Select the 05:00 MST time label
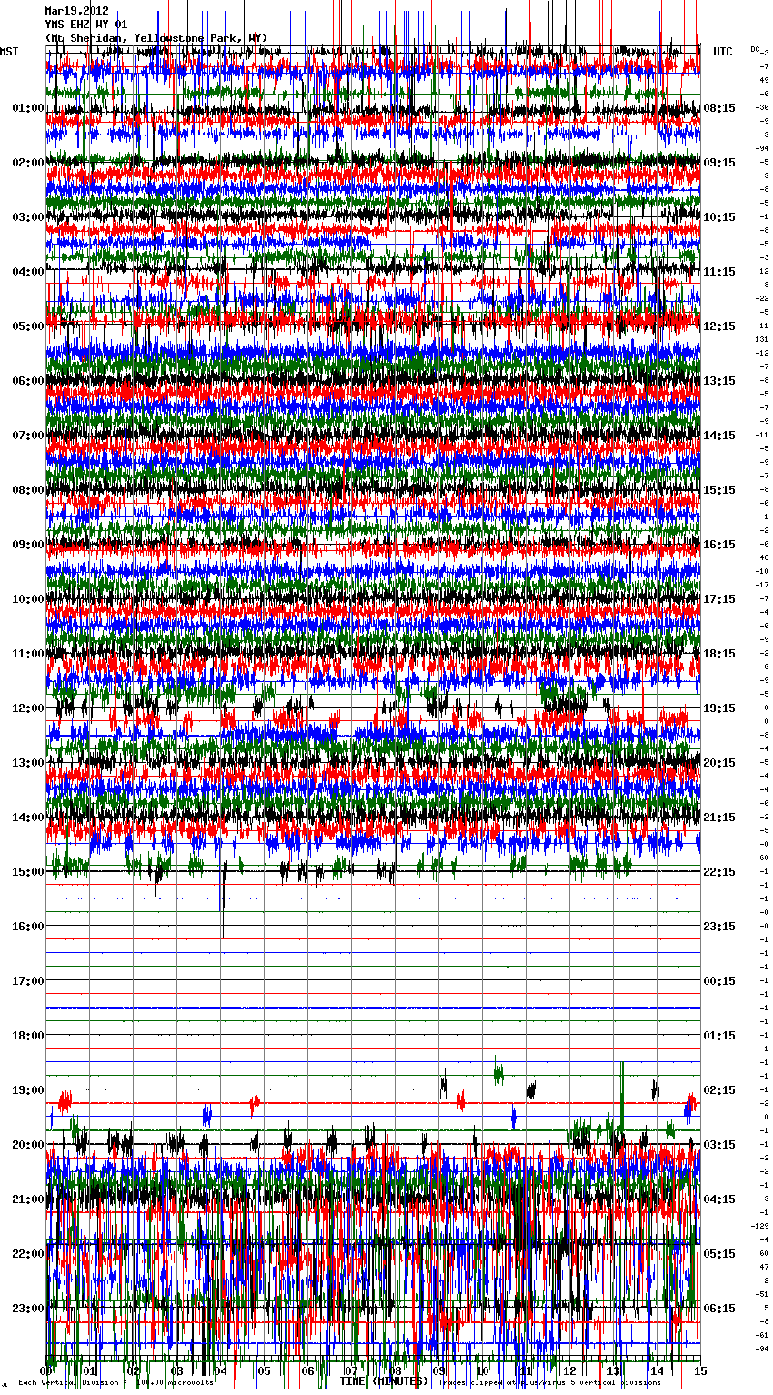This screenshot has height=1395, width=773. click(x=27, y=326)
